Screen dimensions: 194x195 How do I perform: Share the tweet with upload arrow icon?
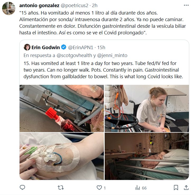pyautogui.click(x=186, y=188)
